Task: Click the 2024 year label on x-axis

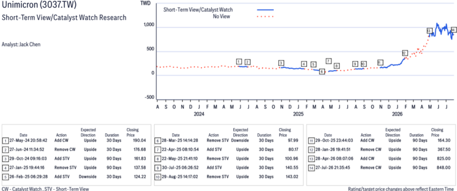Action: tap(199, 114)
